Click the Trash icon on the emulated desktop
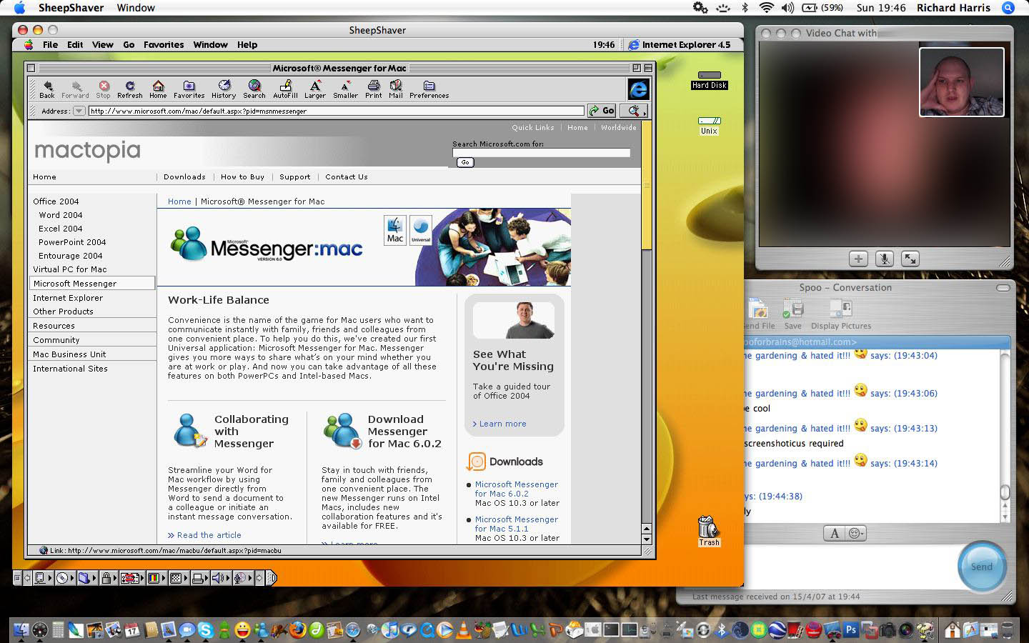The height and width of the screenshot is (643, 1029). 708,531
